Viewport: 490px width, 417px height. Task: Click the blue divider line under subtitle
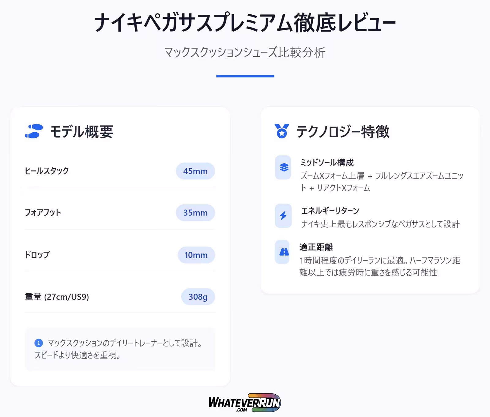click(x=245, y=76)
